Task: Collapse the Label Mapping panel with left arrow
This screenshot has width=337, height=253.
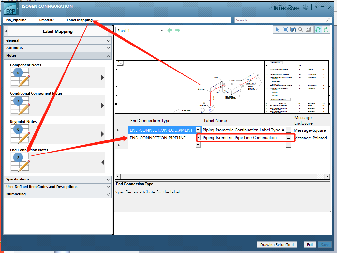Action: point(6,31)
